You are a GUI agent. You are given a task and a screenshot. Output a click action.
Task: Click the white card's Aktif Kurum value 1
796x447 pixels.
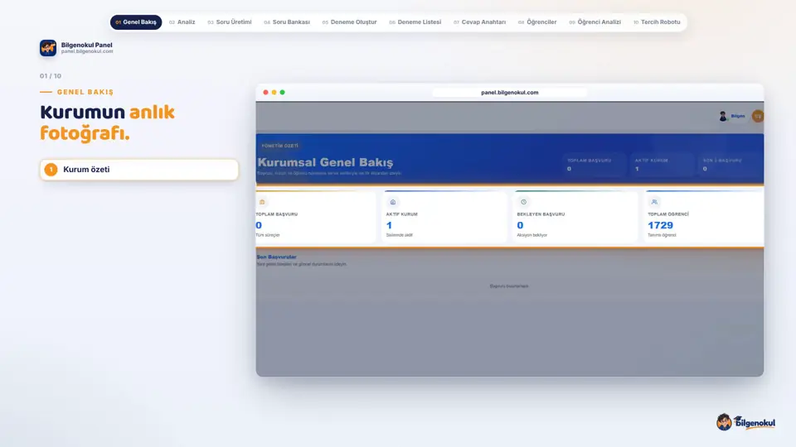pos(390,225)
